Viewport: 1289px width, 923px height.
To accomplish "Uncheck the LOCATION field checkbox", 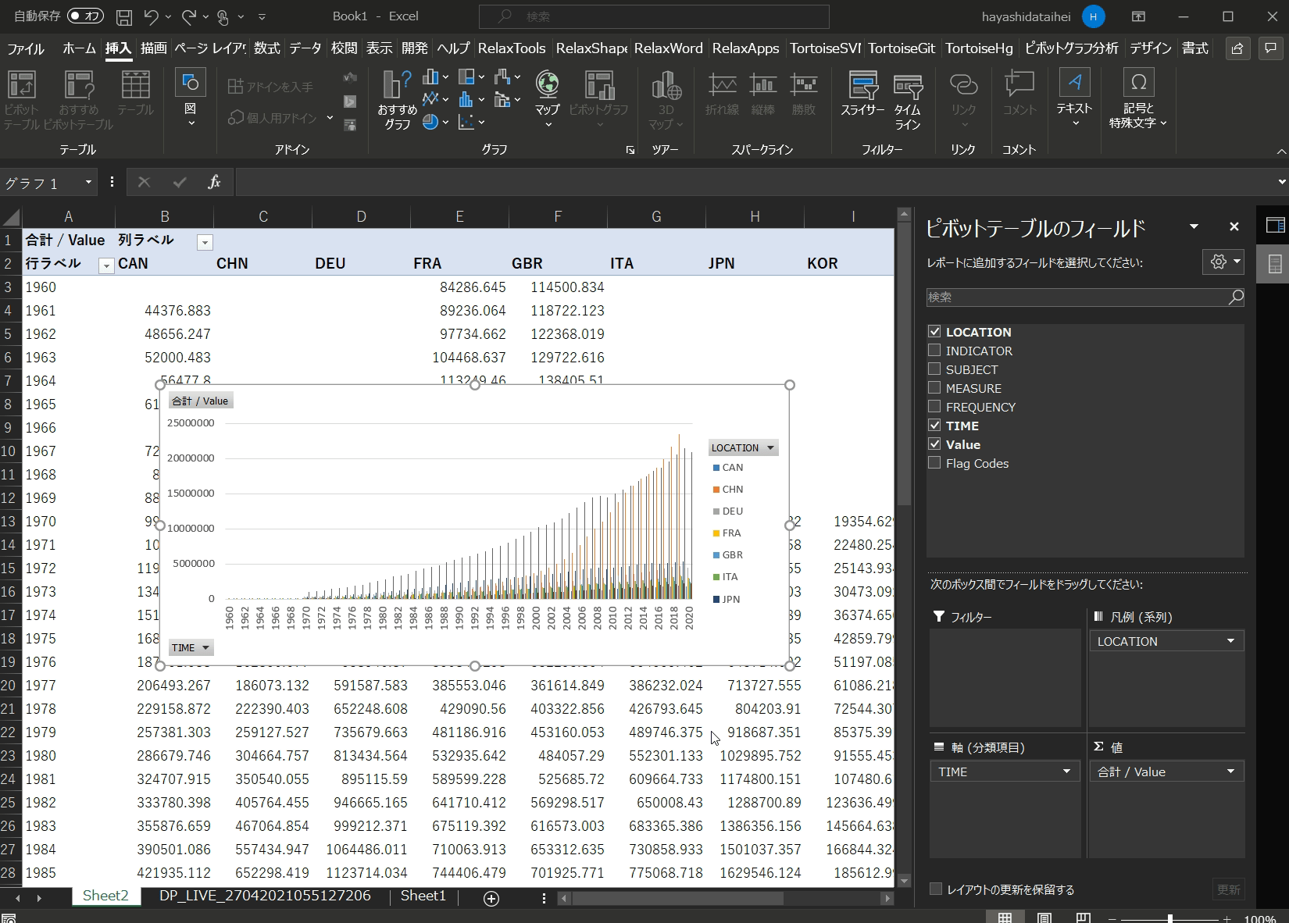I will pos(934,332).
